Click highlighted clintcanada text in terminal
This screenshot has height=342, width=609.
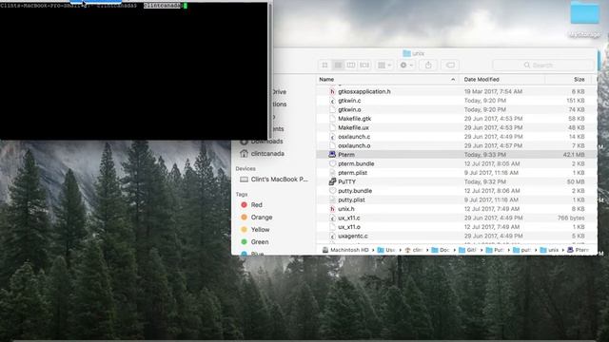pyautogui.click(x=162, y=6)
